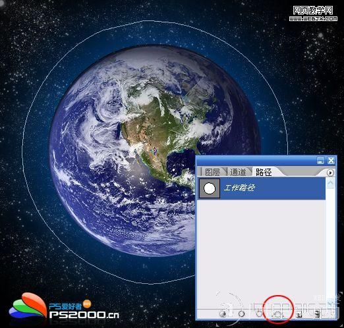Viewport: 344px width, 328px height.
Task: Create new path icon
Action: [299, 315]
